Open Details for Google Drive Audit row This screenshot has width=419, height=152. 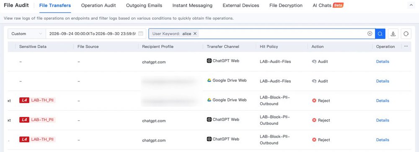tap(383, 81)
